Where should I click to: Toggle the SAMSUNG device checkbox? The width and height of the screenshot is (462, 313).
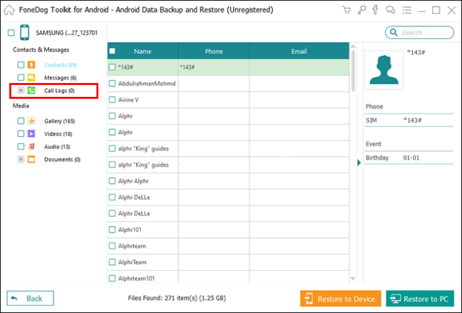11,33
